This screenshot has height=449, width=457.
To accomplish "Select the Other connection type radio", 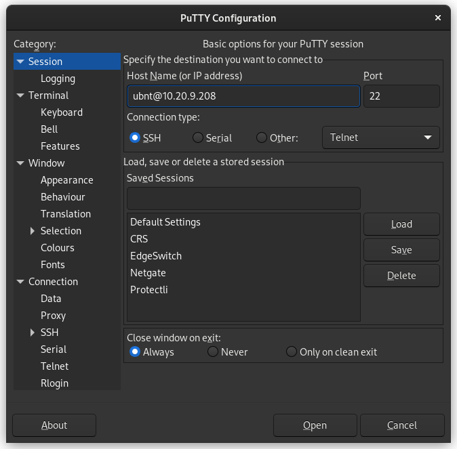I will click(x=262, y=138).
